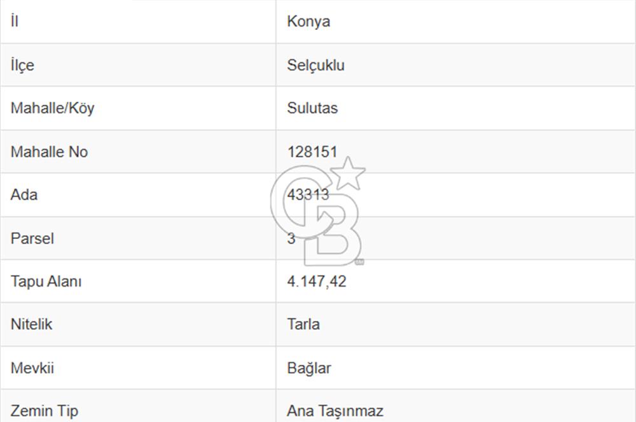Click the Mahalle No label
This screenshot has width=636, height=422.
click(49, 152)
